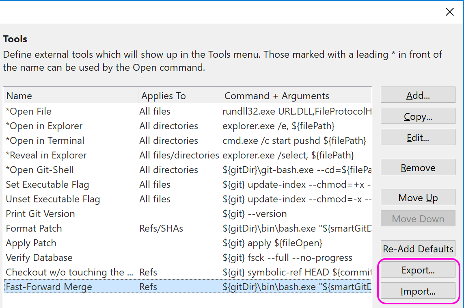Close the Tools dialog with the X
Image resolution: width=464 pixels, height=308 pixels.
click(449, 12)
